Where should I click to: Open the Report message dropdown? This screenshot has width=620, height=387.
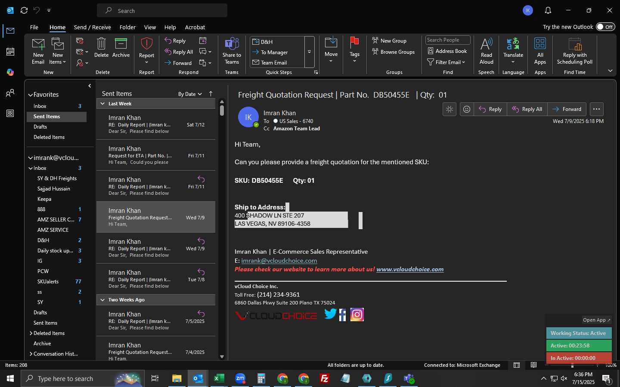point(146,51)
